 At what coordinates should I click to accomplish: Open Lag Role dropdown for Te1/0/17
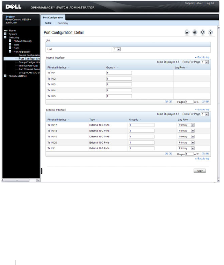186,125
